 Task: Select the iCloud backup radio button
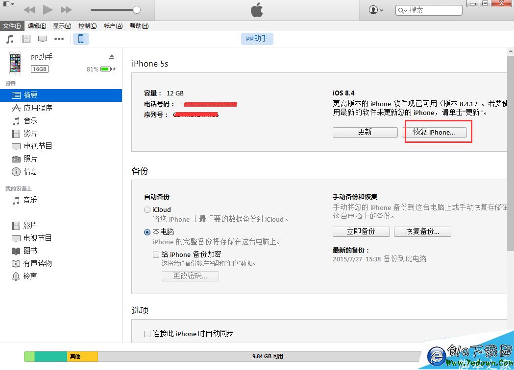point(147,209)
